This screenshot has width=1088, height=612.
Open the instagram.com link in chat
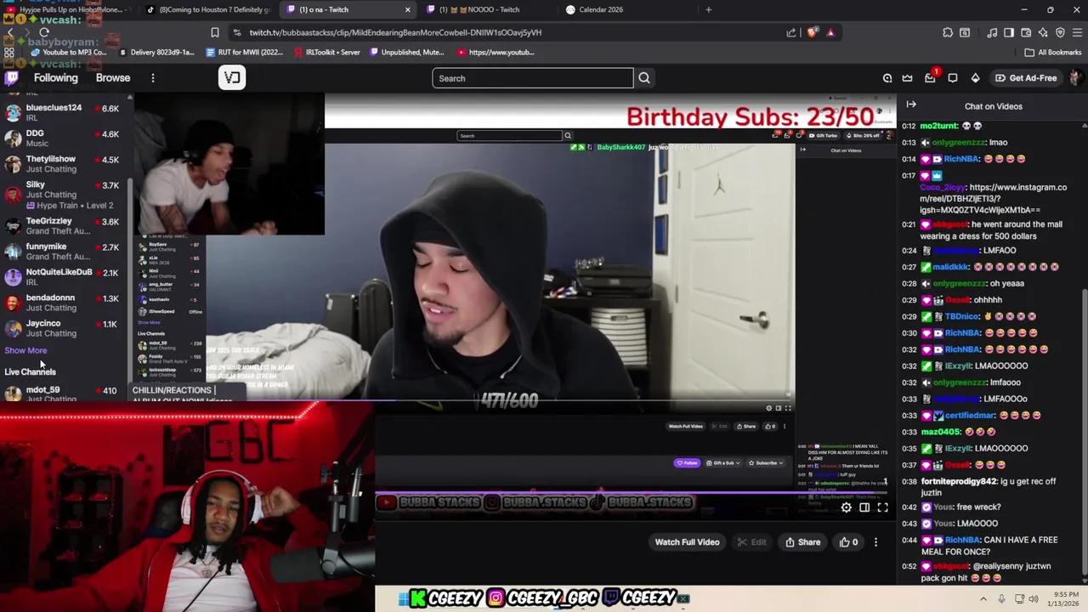[x=993, y=198]
